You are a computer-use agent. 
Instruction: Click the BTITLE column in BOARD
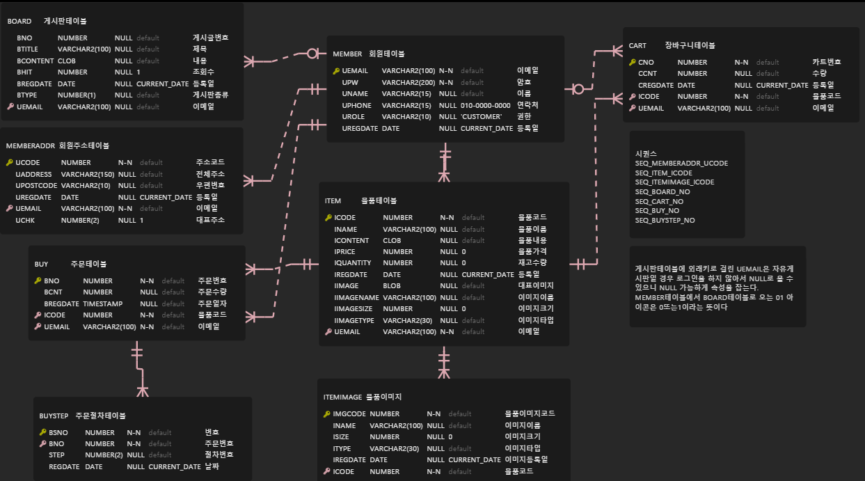27,49
